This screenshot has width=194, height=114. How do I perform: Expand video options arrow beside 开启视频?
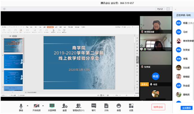coord(43,106)
